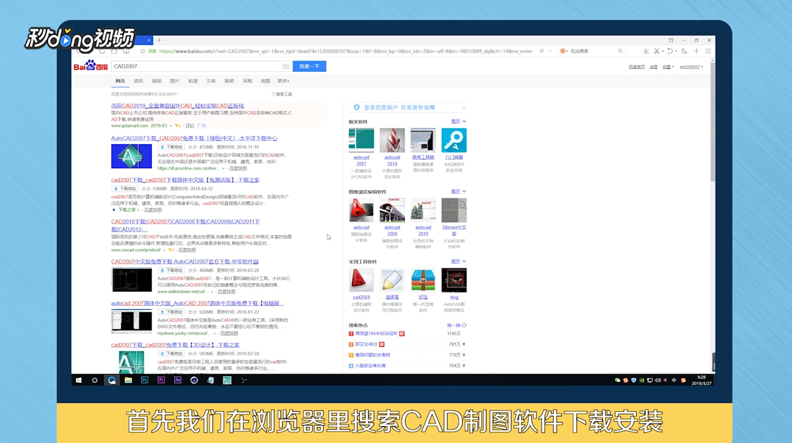Click the dark thumbnail of 华军软件园 result
This screenshot has height=443, width=792.
(x=131, y=280)
